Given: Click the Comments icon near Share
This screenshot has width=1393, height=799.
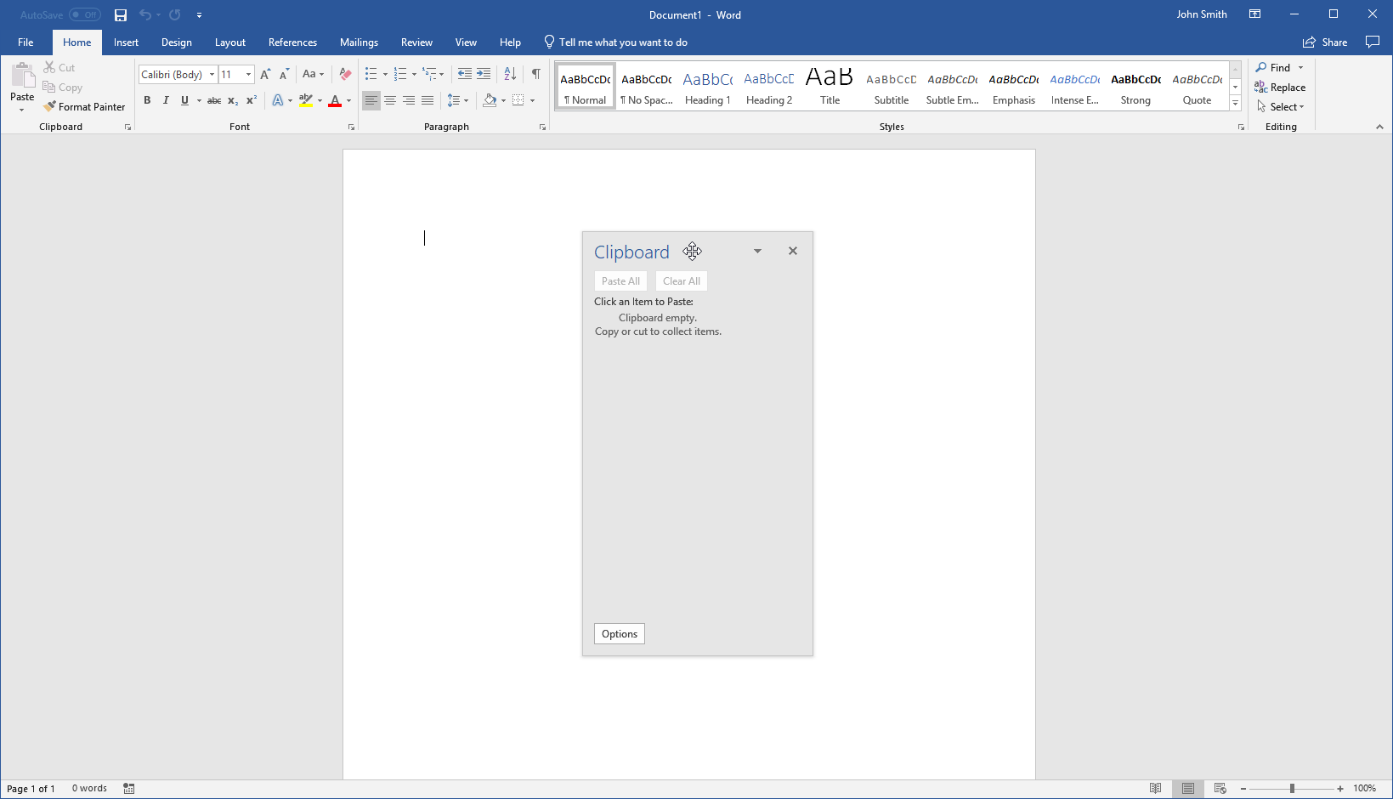Looking at the screenshot, I should click(x=1373, y=42).
